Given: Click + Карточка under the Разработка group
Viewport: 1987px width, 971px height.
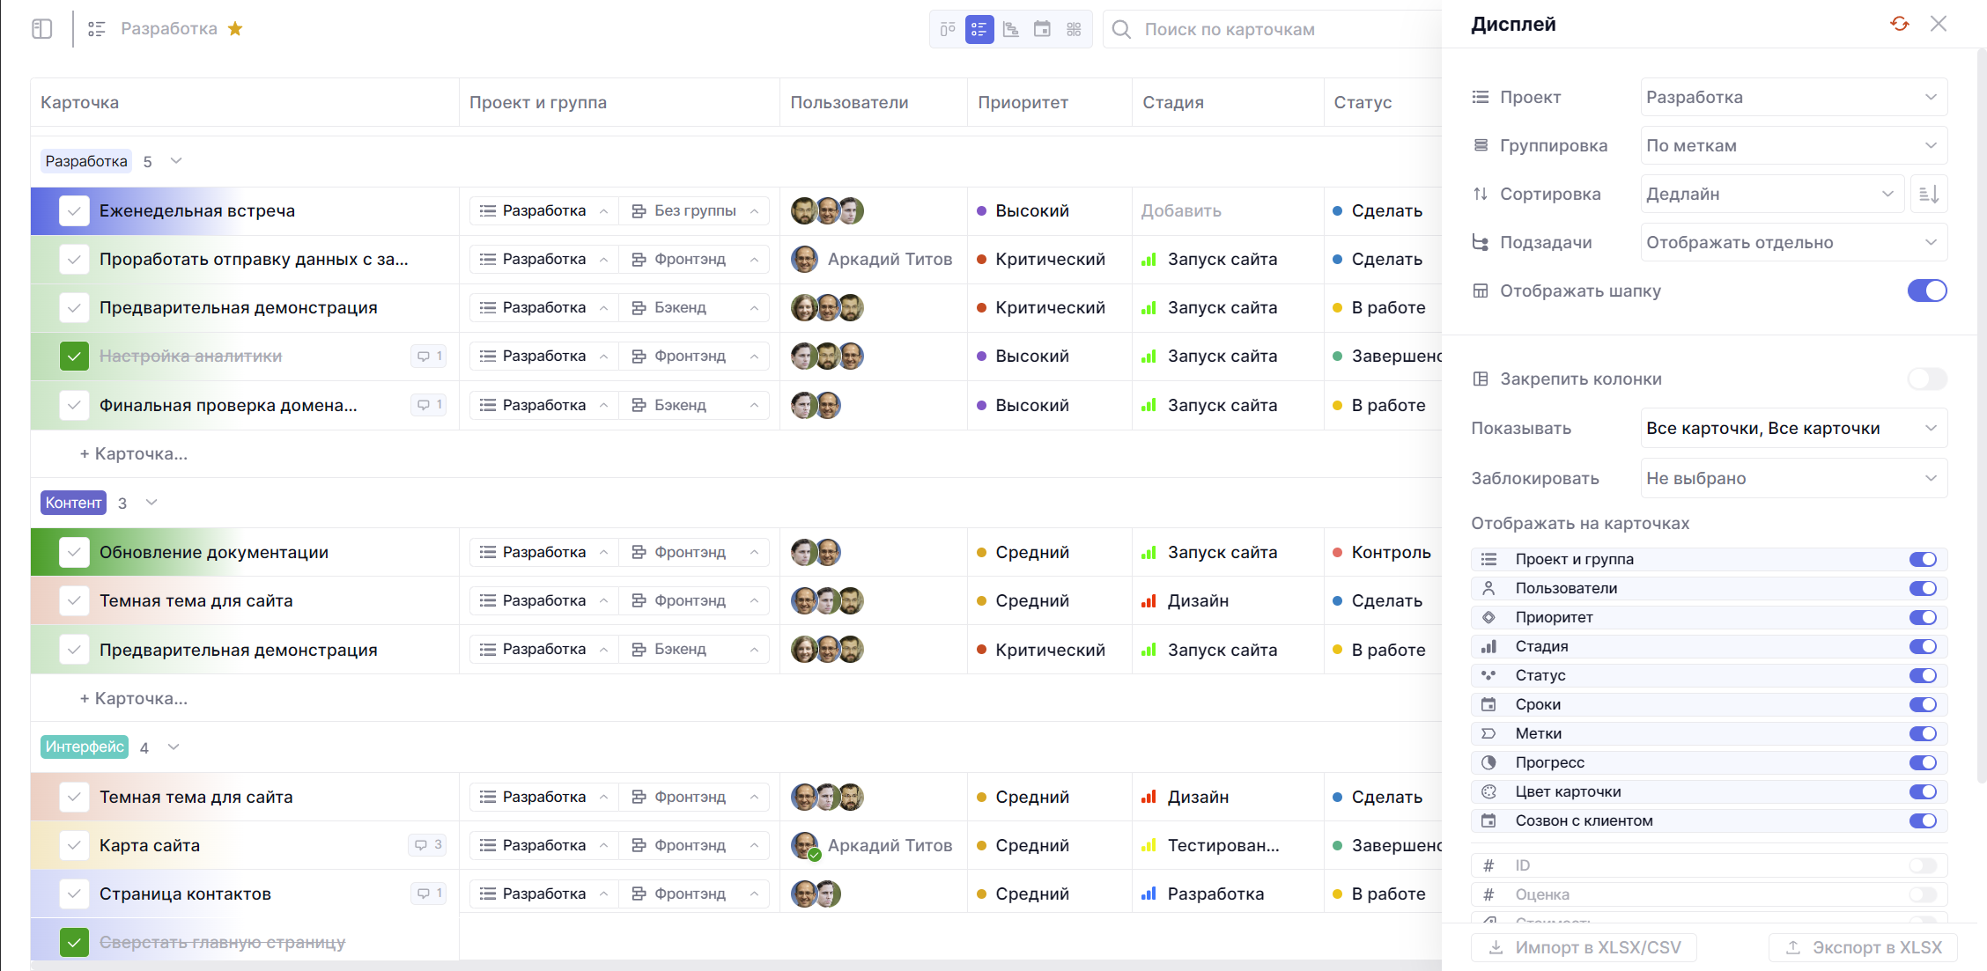Looking at the screenshot, I should click(x=134, y=454).
